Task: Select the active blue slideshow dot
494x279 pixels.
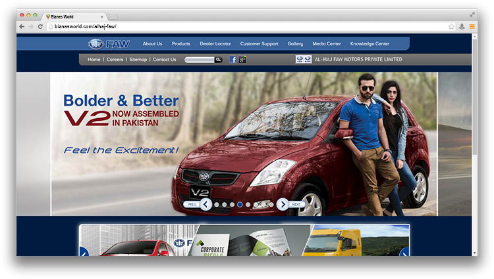Action: pyautogui.click(x=240, y=205)
